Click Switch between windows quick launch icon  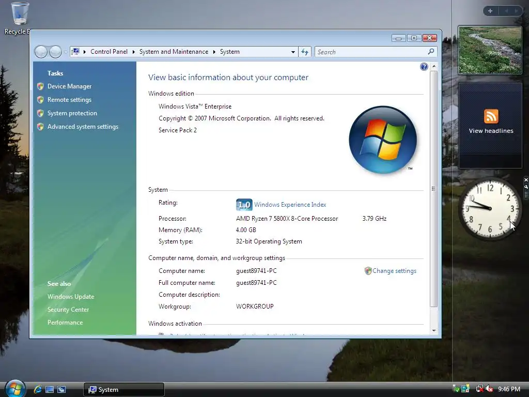tap(61, 390)
